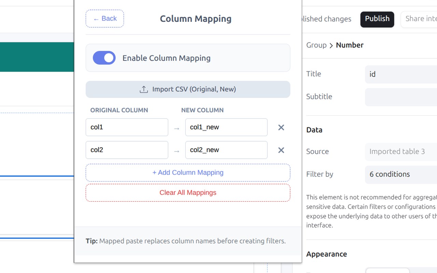The height and width of the screenshot is (273, 437).
Task: Open the Share interface button
Action: point(419,19)
